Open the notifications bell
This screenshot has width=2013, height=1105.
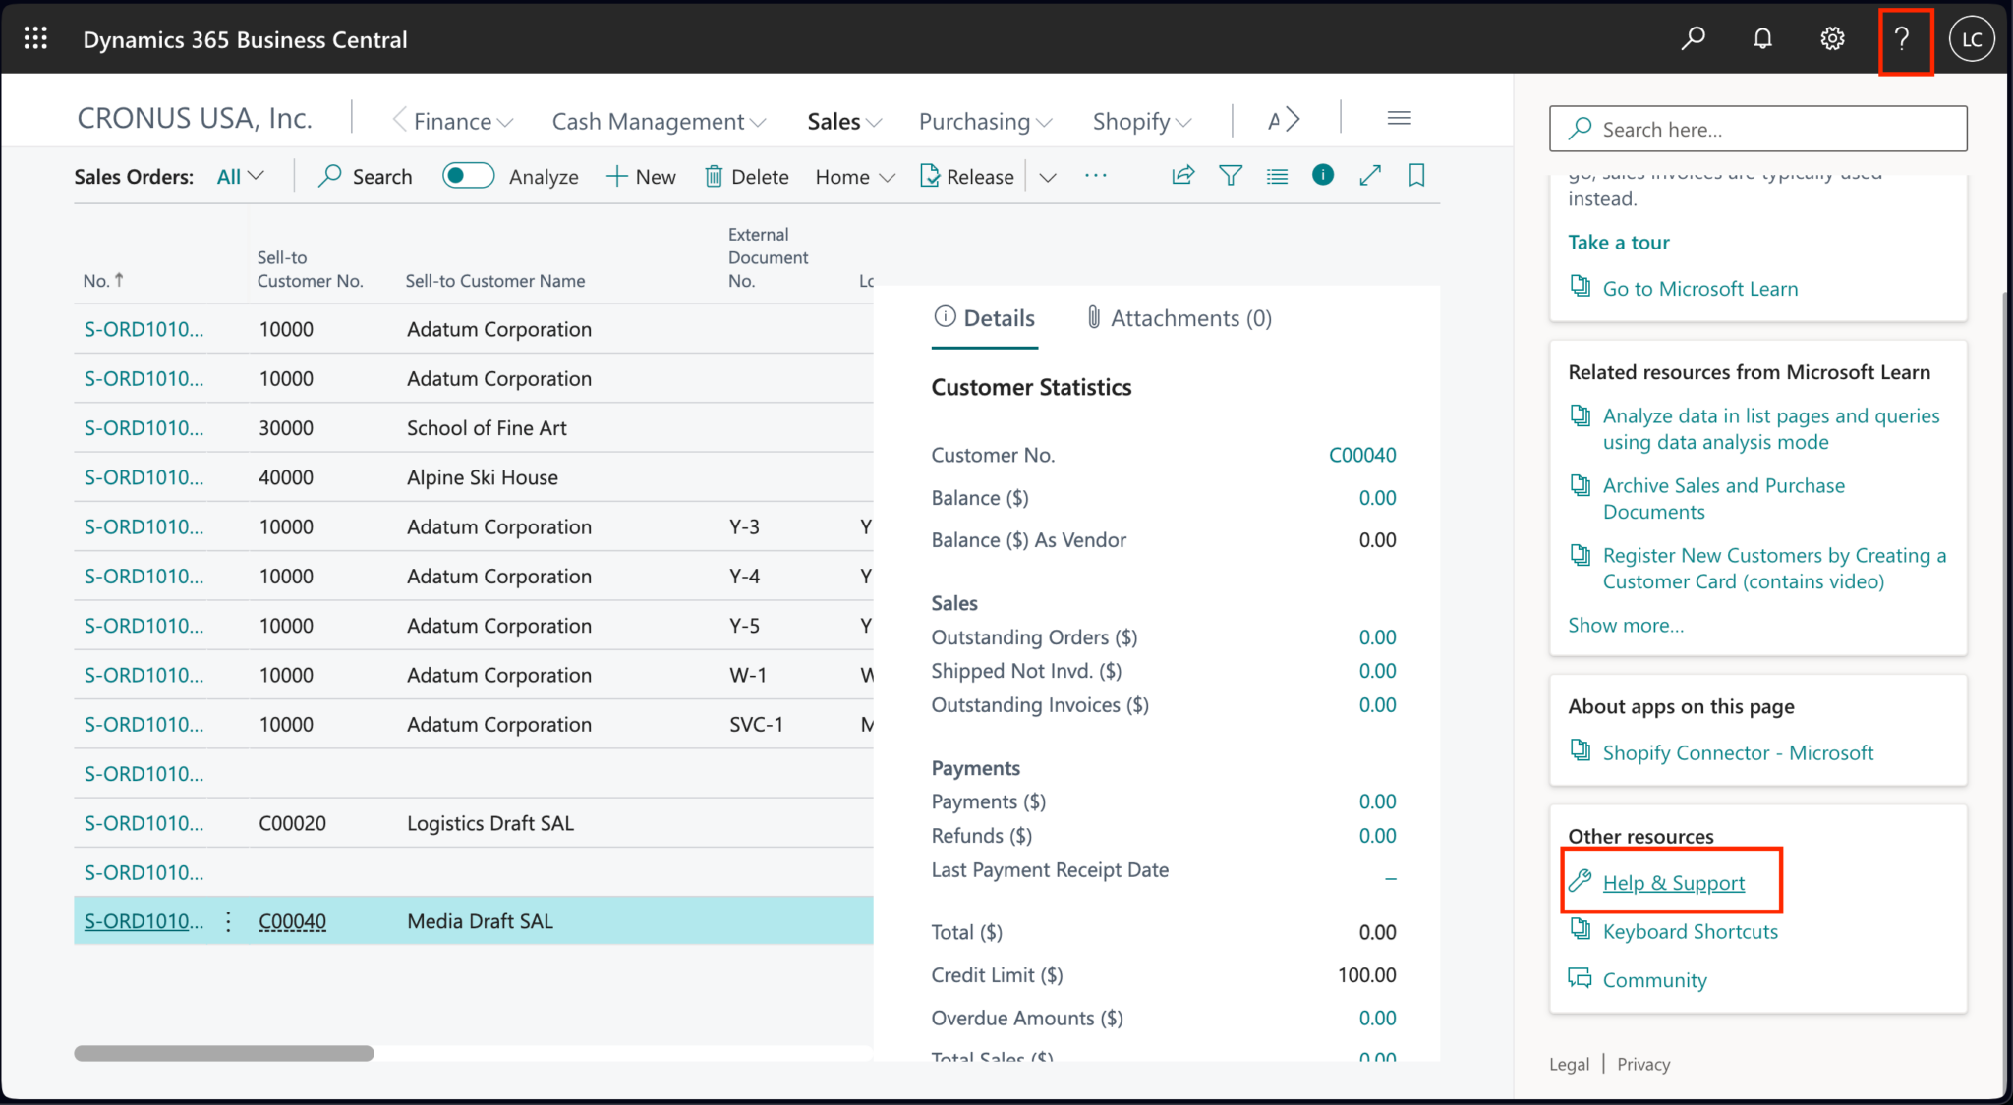pos(1762,38)
